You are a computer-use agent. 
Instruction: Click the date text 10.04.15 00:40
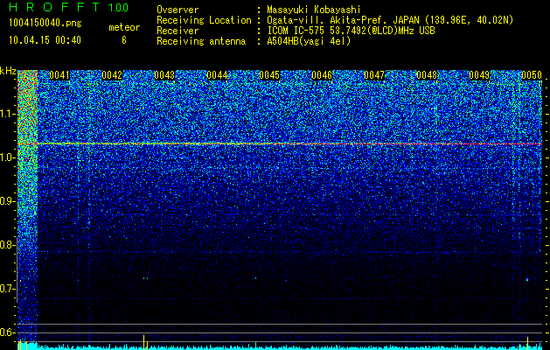click(45, 40)
